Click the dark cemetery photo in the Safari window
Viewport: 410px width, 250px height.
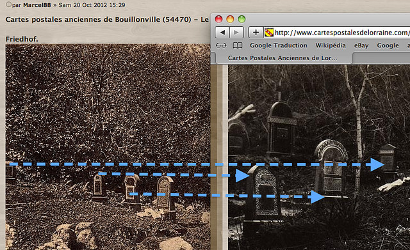319,157
